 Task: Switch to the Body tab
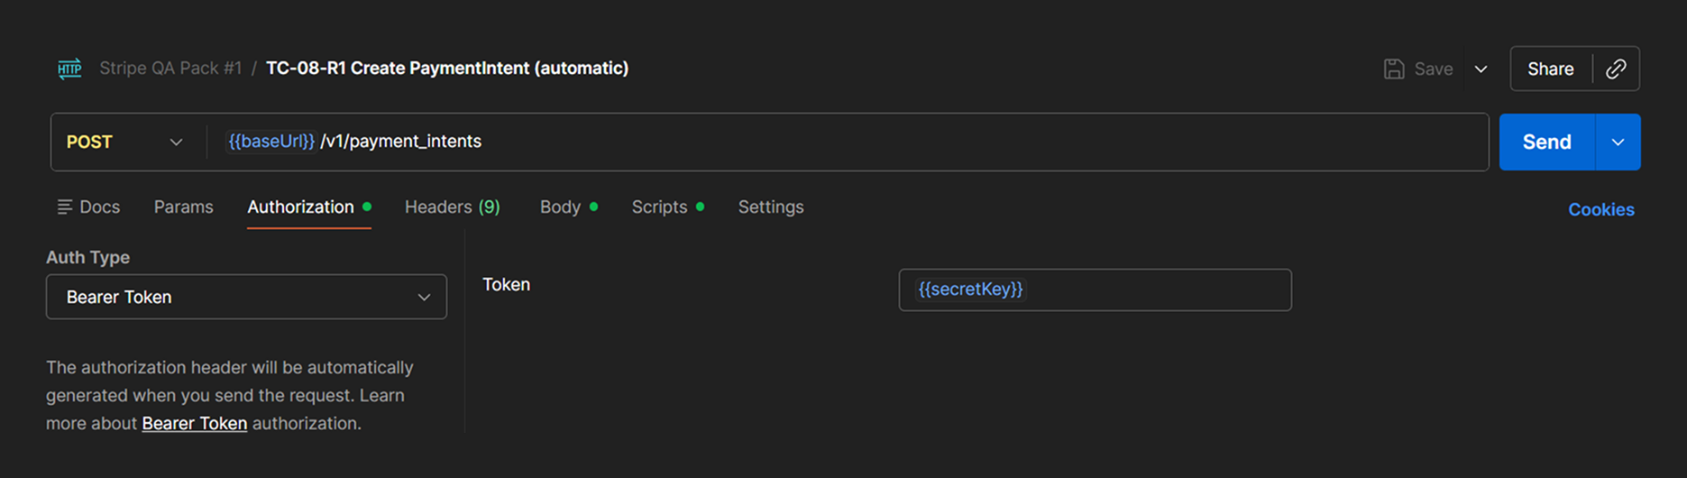560,207
